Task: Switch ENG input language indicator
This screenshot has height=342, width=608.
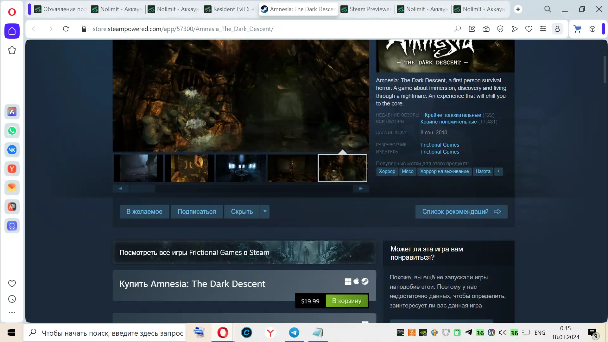Action: 540,332
